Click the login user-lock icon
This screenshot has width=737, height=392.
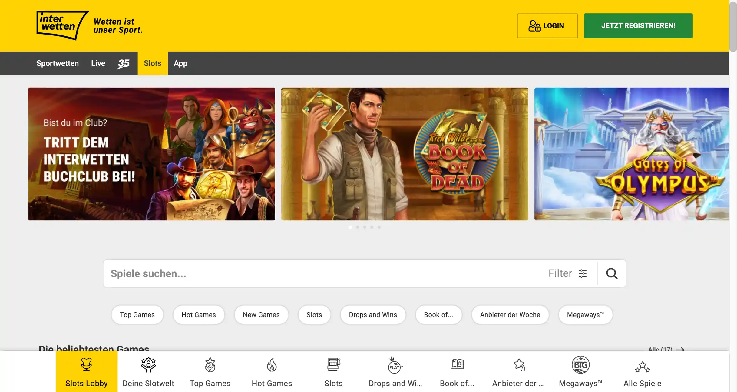[x=534, y=26]
